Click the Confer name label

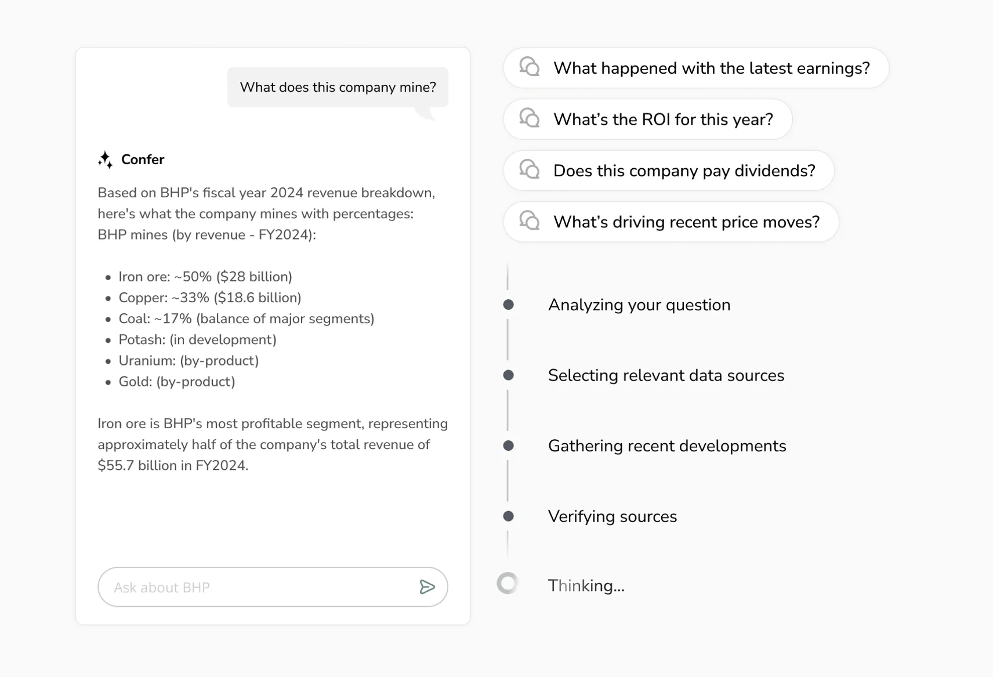pyautogui.click(x=142, y=159)
